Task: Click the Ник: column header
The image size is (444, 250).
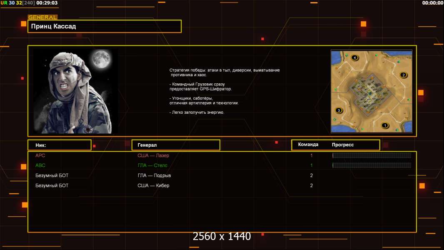Action: (x=59, y=145)
